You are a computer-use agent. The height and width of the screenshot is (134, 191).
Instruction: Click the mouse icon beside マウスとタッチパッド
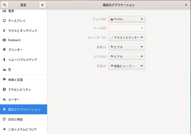[4, 30]
